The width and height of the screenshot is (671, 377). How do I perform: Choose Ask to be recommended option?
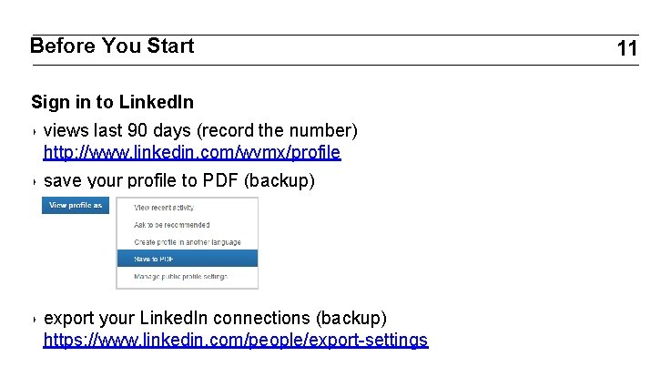point(172,224)
